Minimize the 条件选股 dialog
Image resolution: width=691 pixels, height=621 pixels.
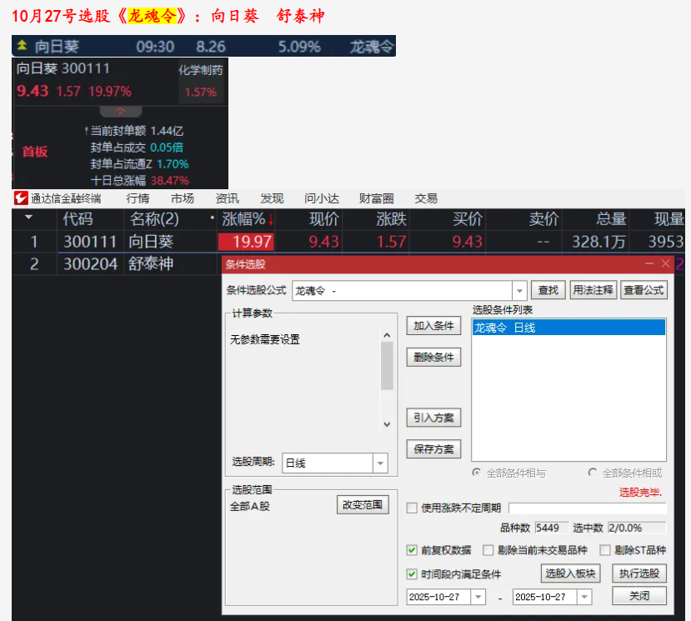coord(650,263)
